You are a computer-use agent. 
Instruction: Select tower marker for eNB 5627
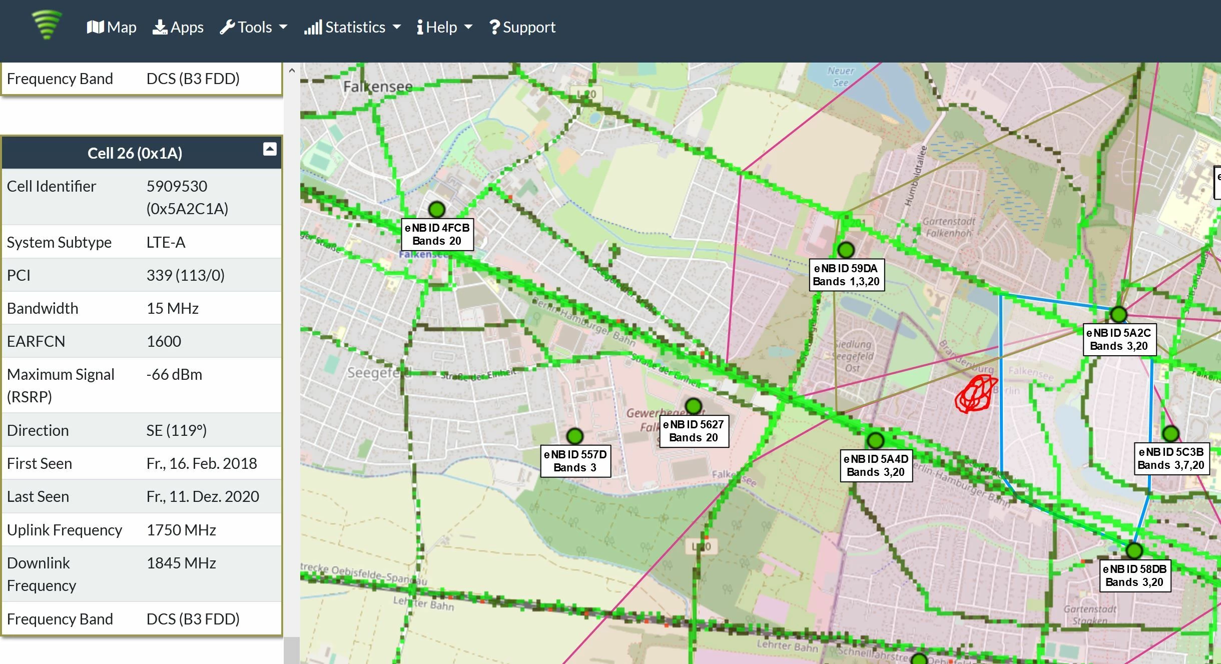pos(693,406)
